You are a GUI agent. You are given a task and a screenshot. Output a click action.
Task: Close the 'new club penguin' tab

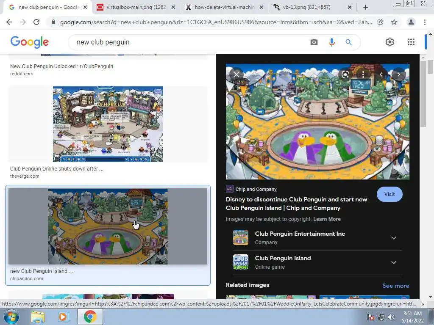click(85, 7)
